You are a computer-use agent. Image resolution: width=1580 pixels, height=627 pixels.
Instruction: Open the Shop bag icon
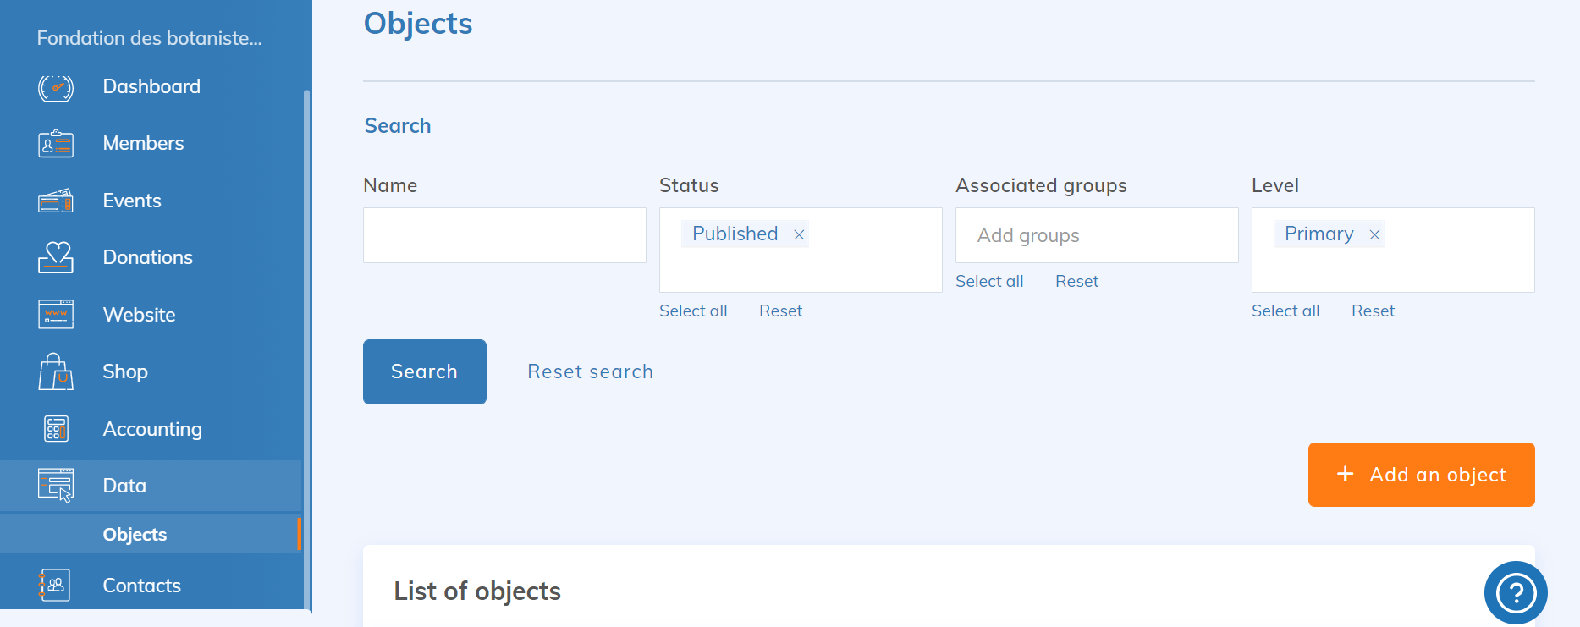[56, 371]
